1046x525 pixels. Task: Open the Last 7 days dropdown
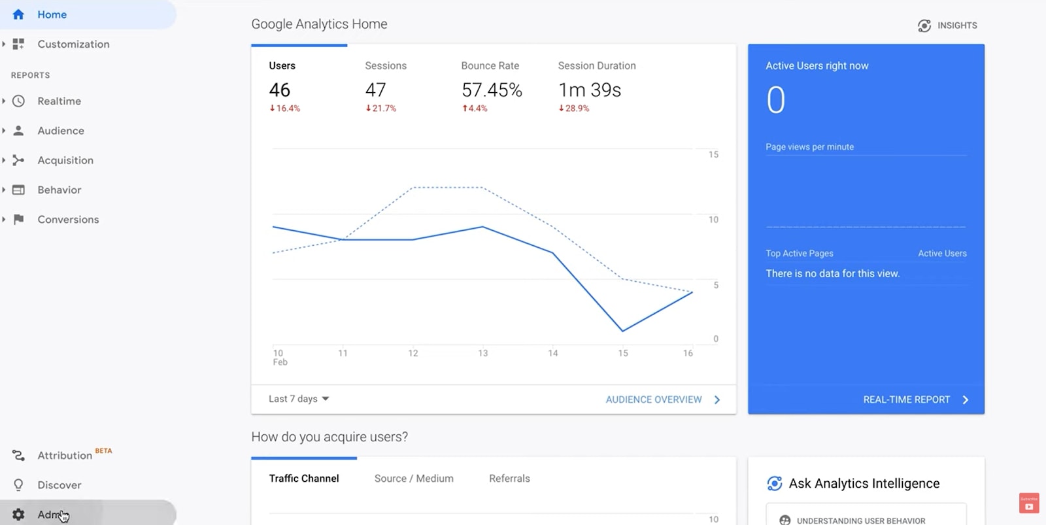299,399
